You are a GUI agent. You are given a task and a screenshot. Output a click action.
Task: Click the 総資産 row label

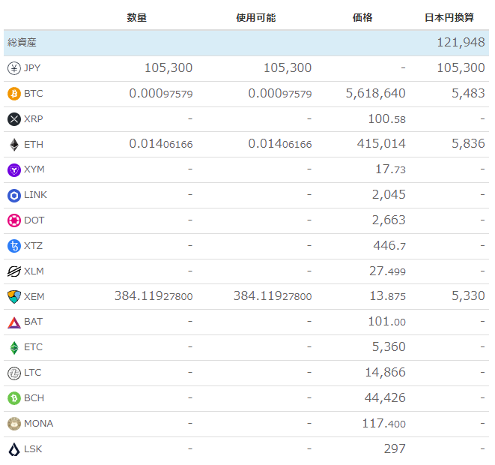tap(22, 42)
